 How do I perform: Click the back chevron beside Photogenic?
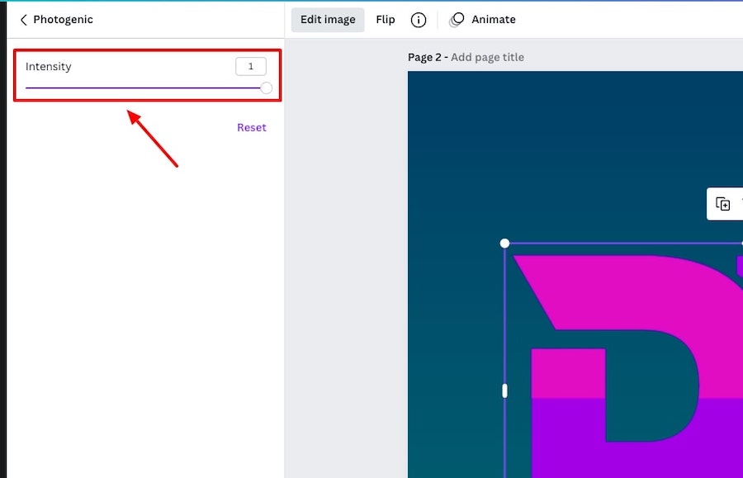tap(23, 20)
